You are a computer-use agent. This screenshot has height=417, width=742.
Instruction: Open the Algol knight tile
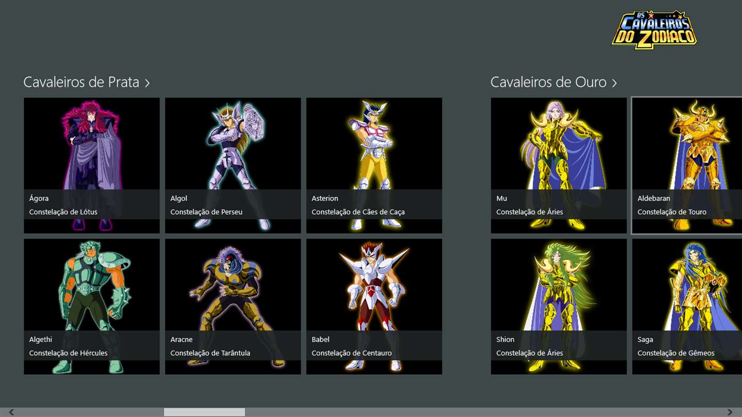click(x=233, y=165)
